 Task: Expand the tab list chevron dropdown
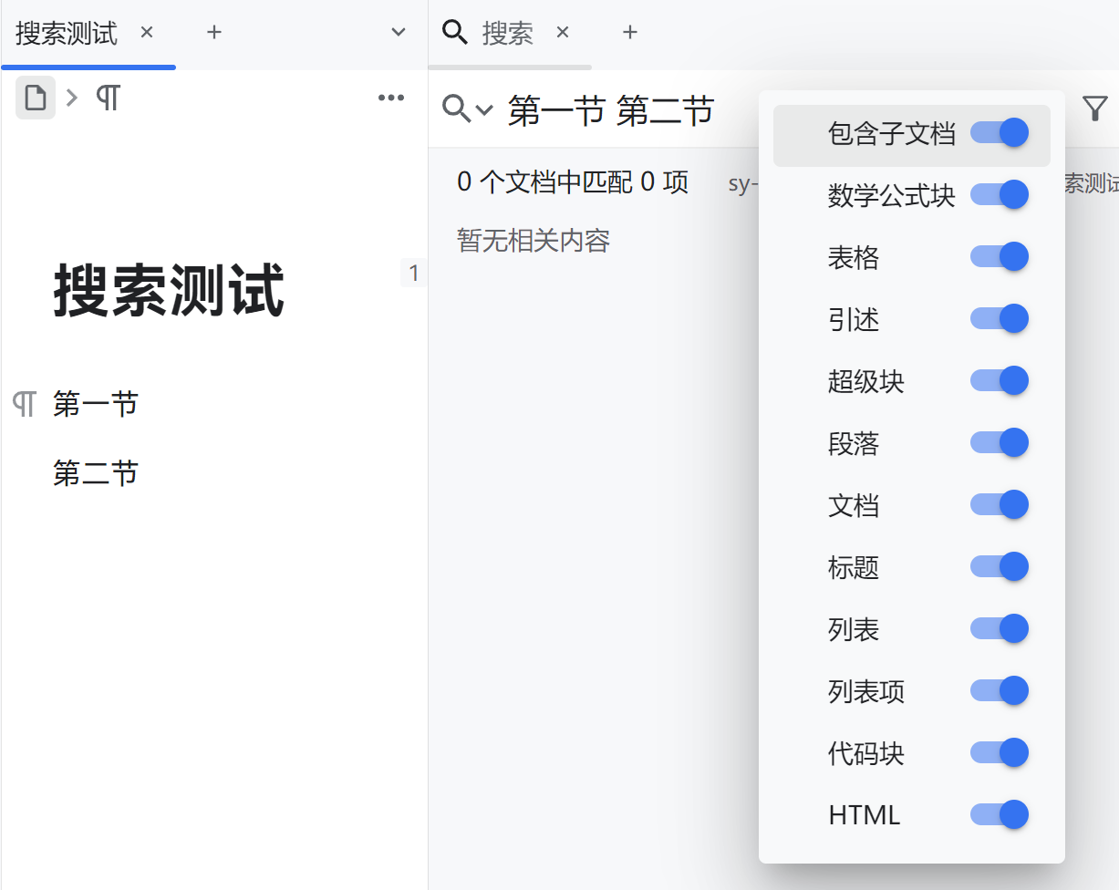pos(399,33)
